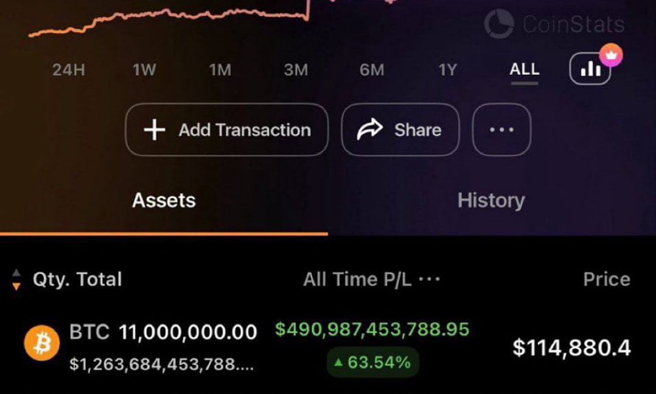The image size is (656, 394).
Task: Open the three-dots more options button
Action: (501, 130)
